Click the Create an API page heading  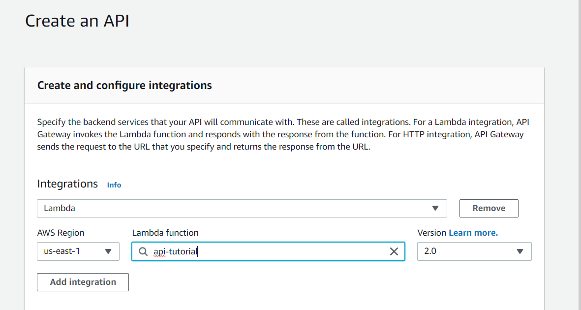(77, 21)
